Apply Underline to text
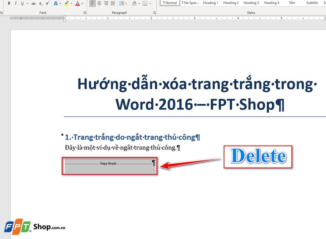 [22, 3]
